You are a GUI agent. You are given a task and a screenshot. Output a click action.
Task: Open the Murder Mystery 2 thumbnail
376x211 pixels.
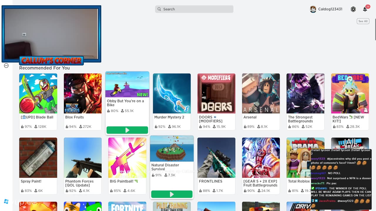point(172,93)
